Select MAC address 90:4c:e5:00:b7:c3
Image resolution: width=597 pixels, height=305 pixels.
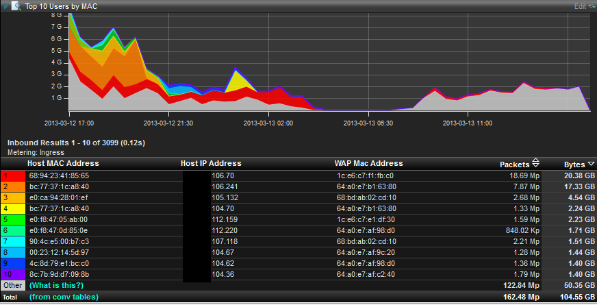(58, 241)
